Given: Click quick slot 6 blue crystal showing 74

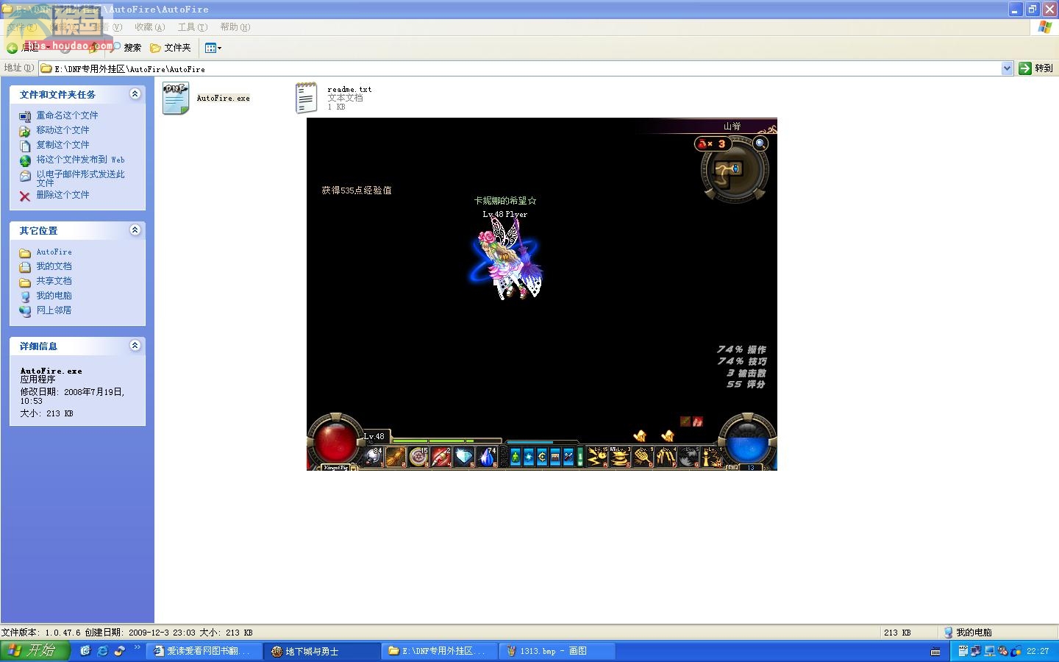Looking at the screenshot, I should pyautogui.click(x=487, y=457).
